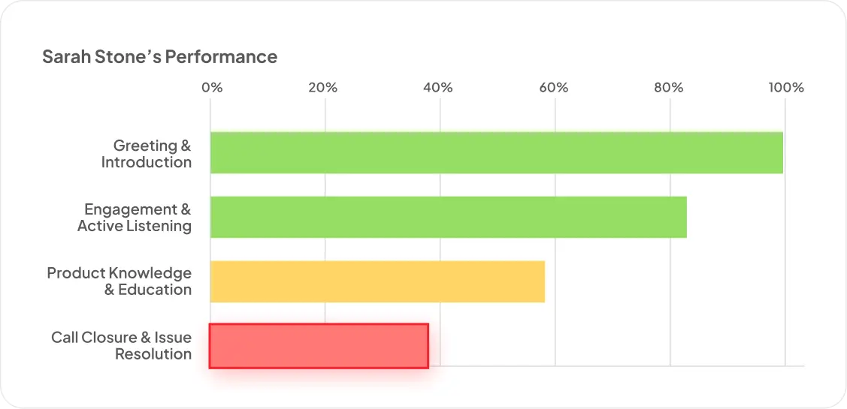Click the 60% axis label

pos(553,87)
